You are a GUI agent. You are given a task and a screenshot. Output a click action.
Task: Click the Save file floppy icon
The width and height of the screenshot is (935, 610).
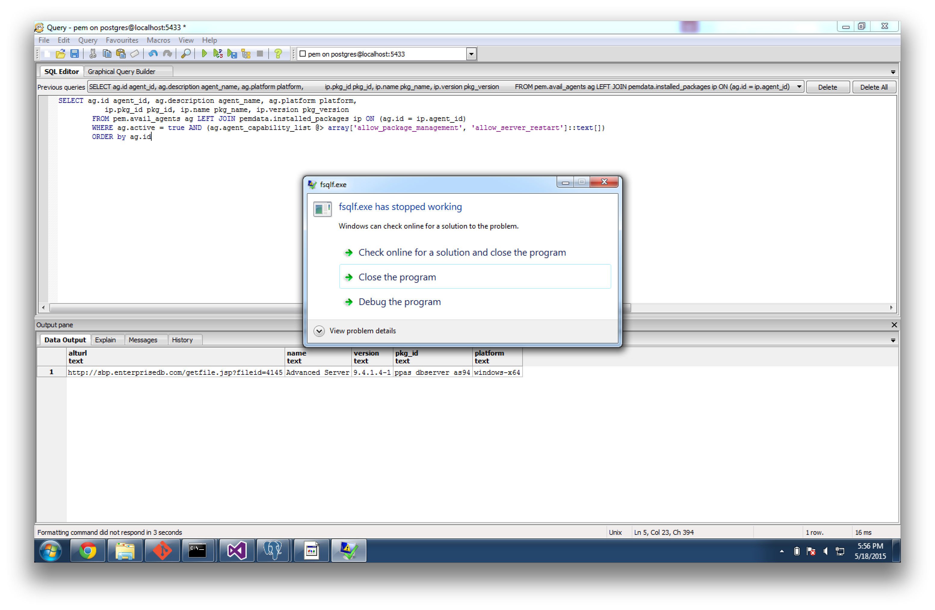74,54
